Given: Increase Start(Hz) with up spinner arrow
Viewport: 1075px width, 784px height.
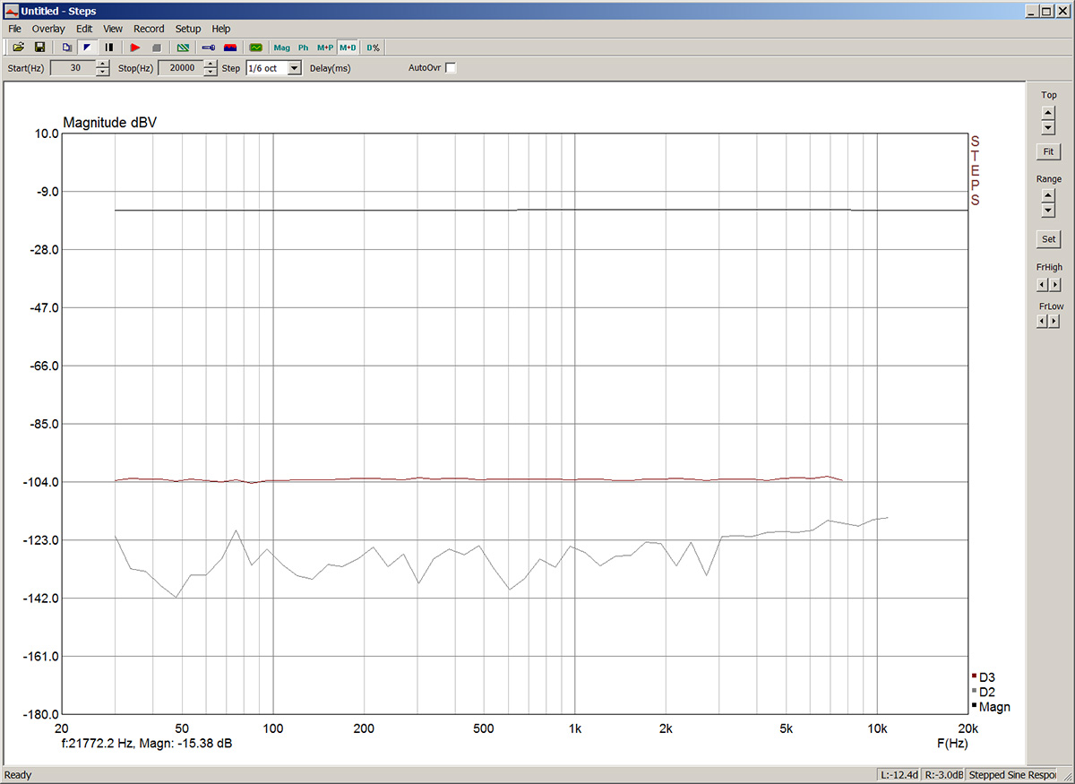Looking at the screenshot, I should [103, 65].
